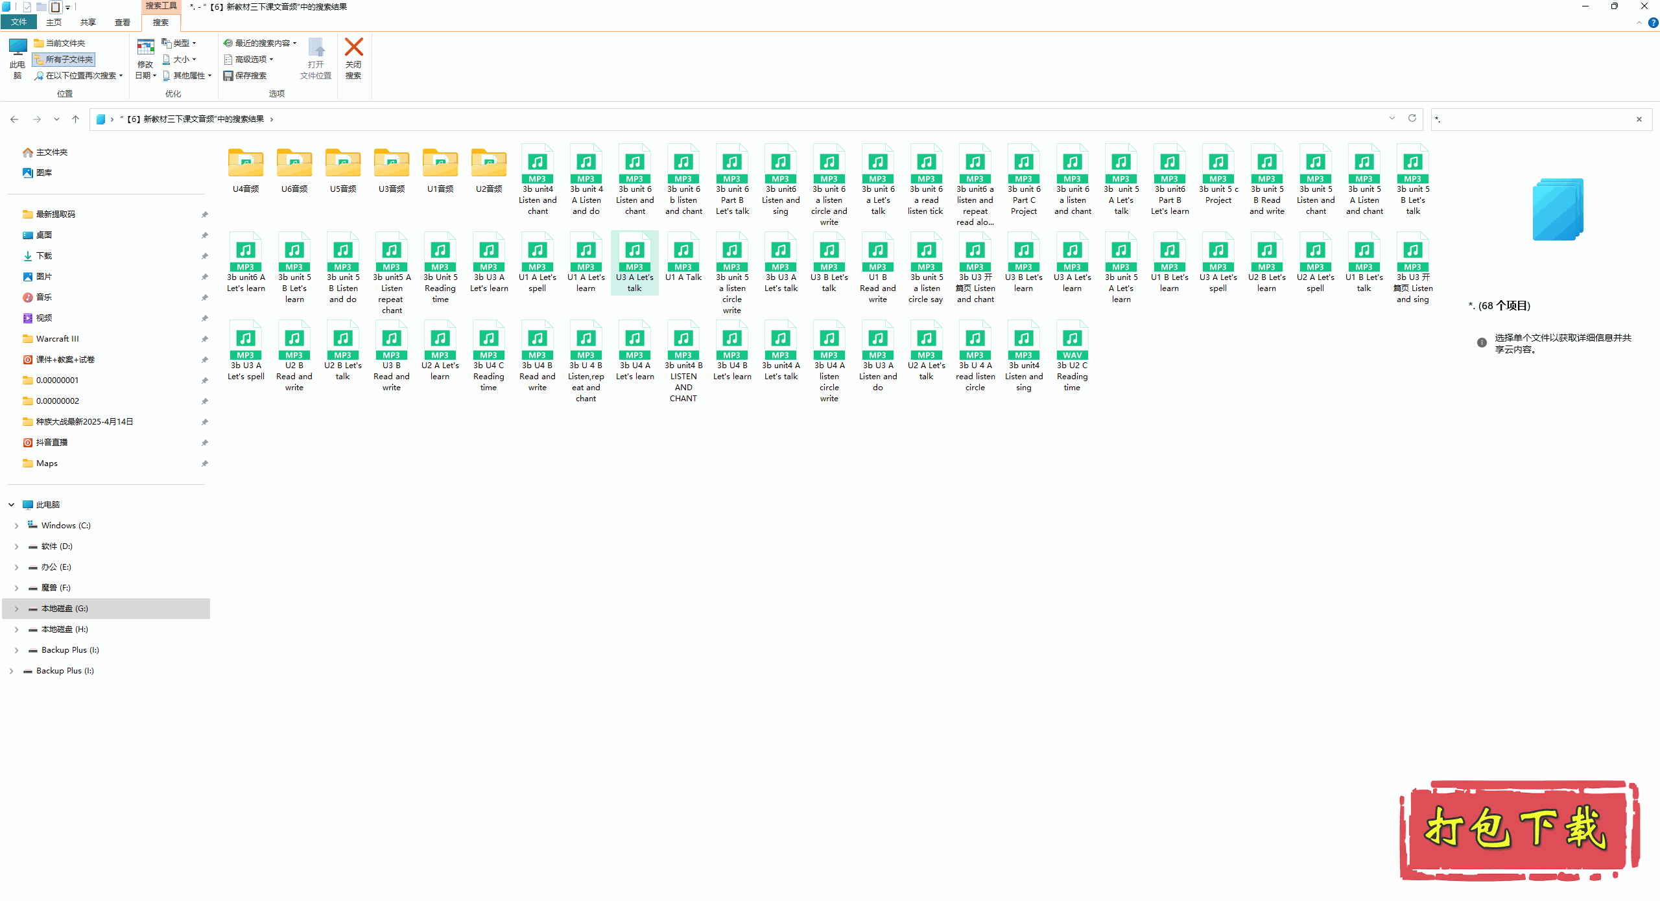Select 本地磁盘 (G:) in tree

click(106, 609)
